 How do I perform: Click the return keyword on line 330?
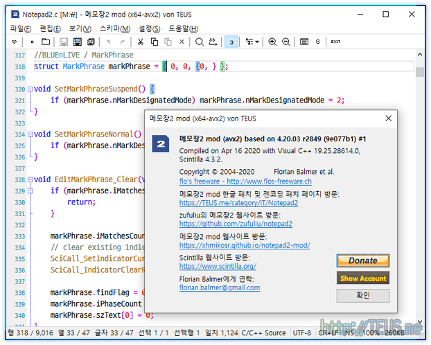tap(81, 202)
